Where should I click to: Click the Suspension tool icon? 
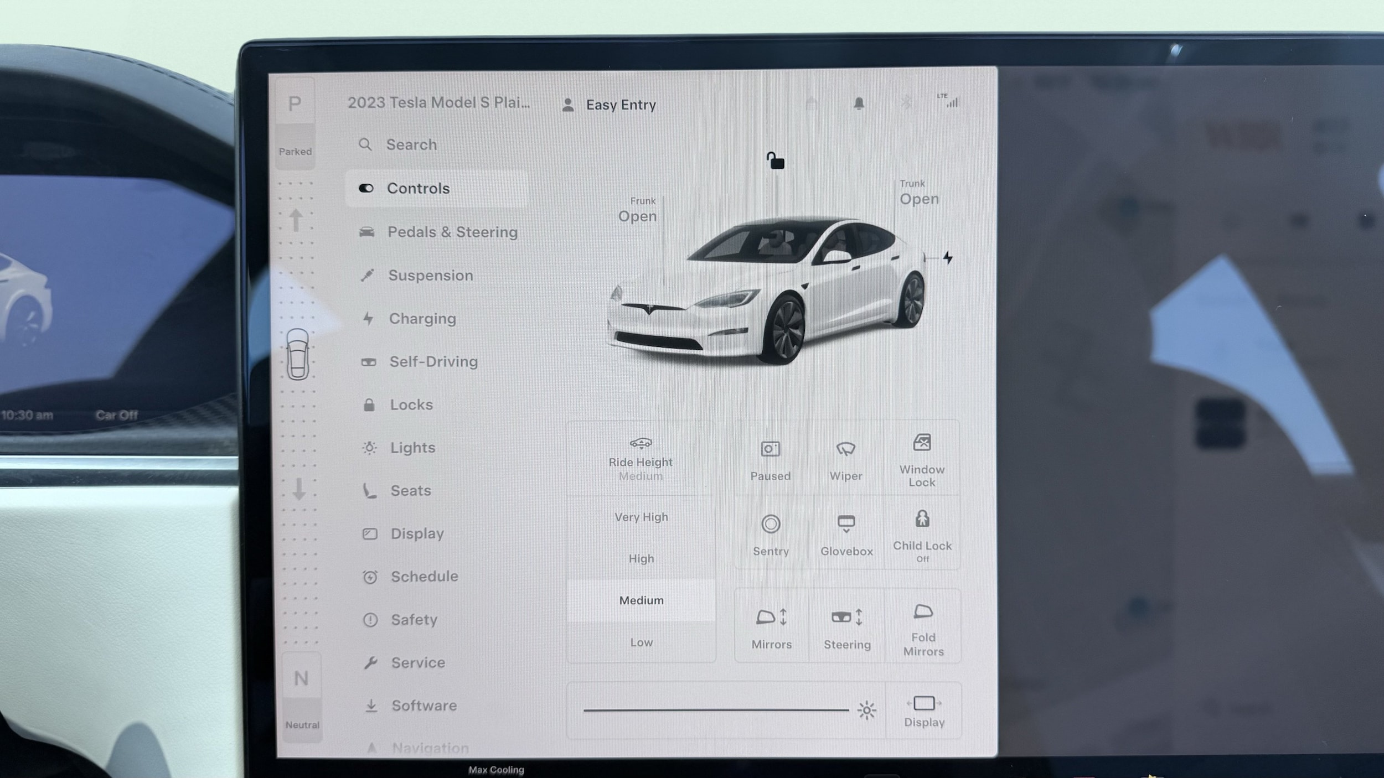368,275
